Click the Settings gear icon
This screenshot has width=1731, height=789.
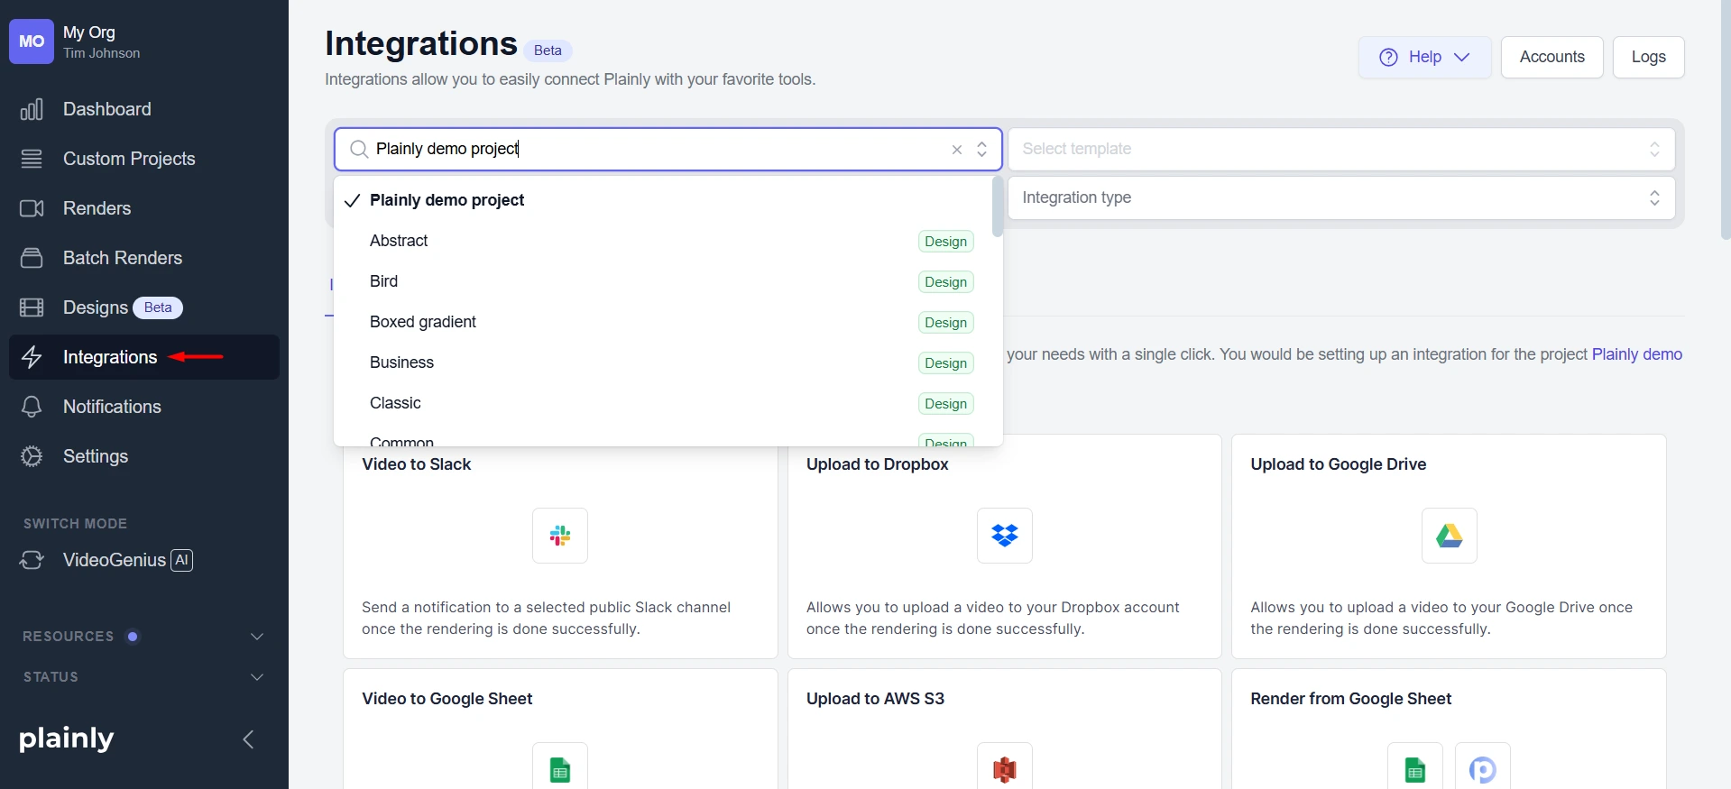click(32, 456)
